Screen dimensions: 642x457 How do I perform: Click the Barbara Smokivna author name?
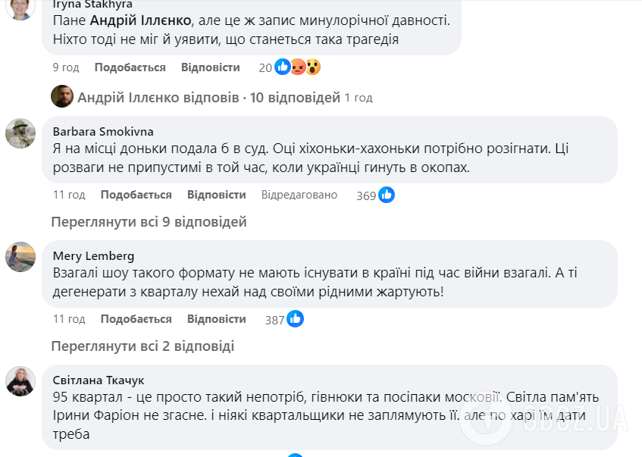[103, 130]
